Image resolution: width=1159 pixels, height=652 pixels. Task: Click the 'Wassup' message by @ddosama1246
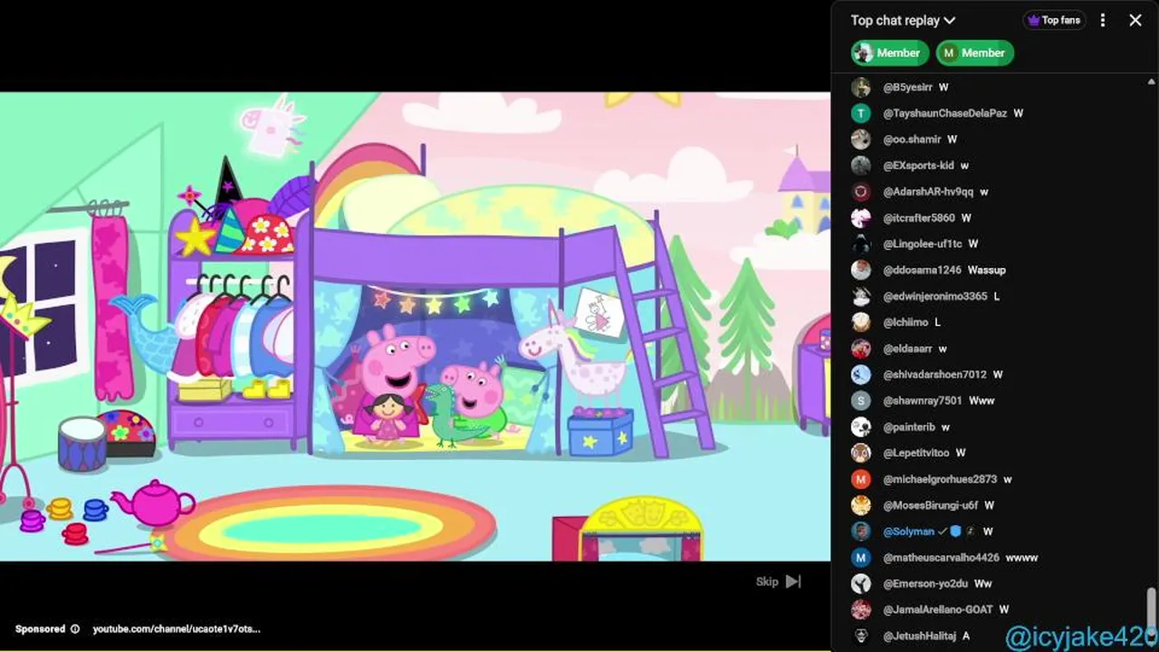pyautogui.click(x=986, y=270)
